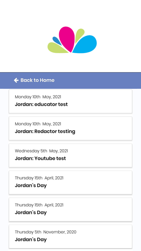The image size is (141, 251).
Task: Click the colorful petal logo
Action: (72, 40)
